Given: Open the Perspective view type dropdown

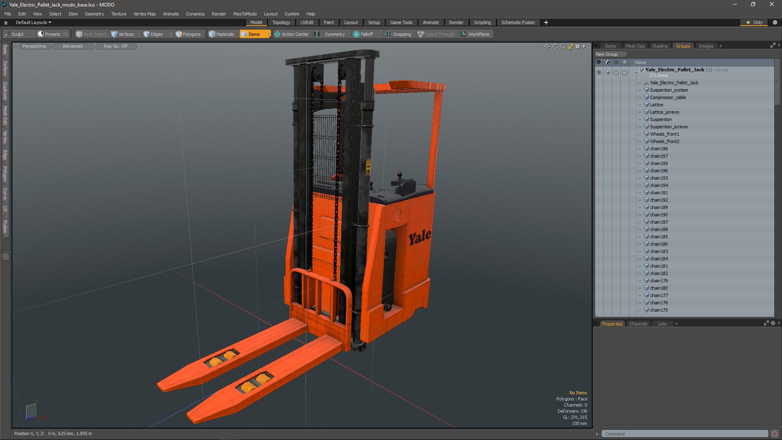Looking at the screenshot, I should 34,46.
